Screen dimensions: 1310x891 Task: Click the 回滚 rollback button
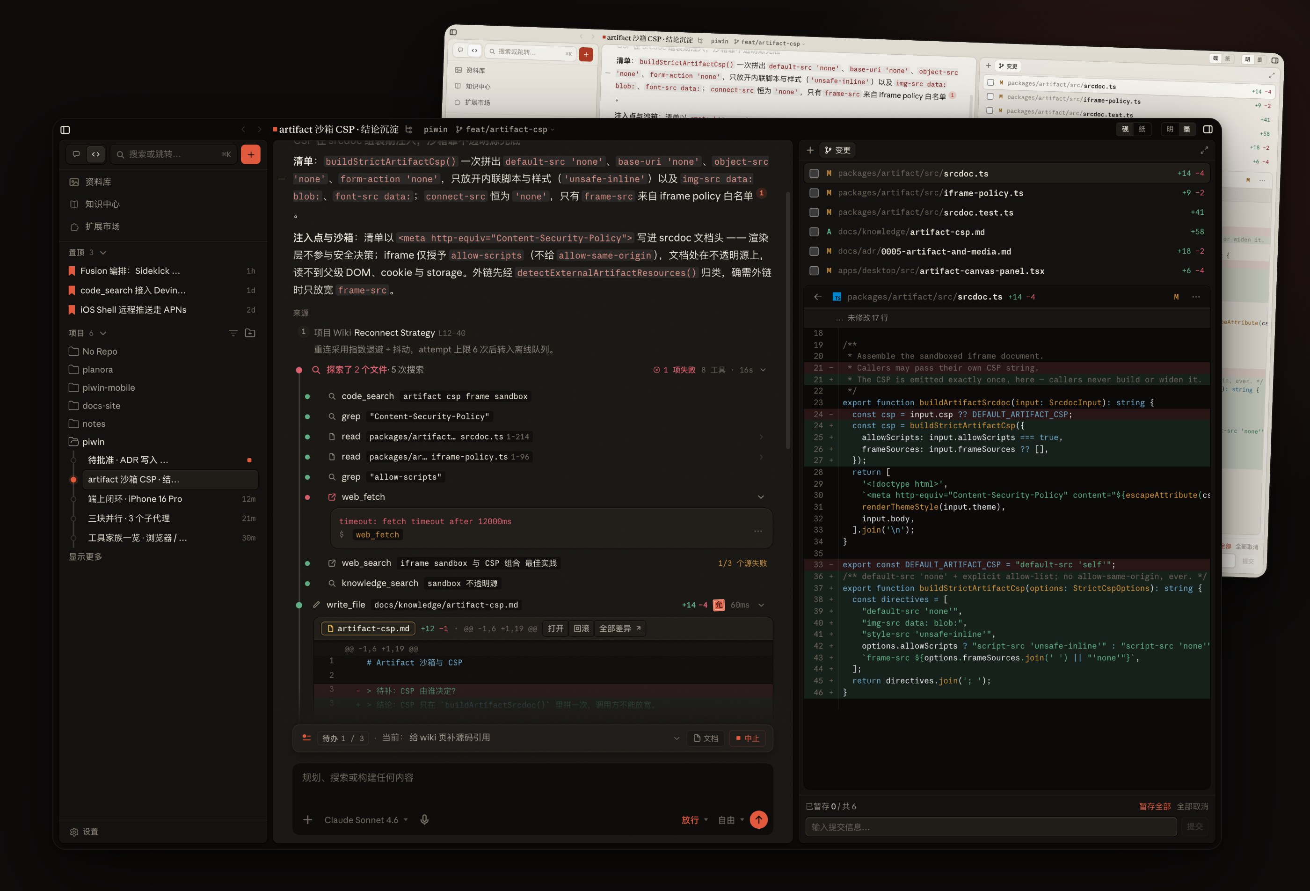click(x=581, y=628)
